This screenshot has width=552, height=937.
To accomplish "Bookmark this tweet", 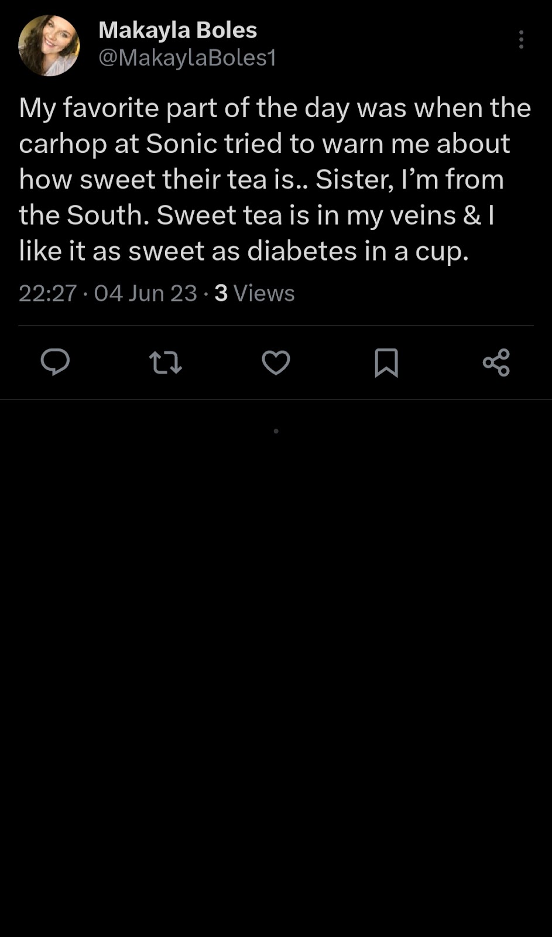I will (386, 363).
